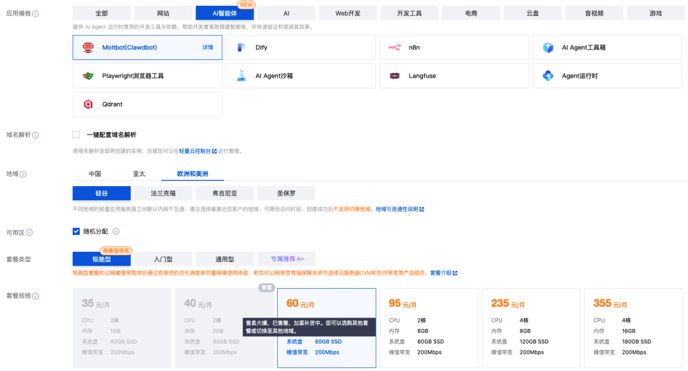The width and height of the screenshot is (688, 371).
Task: Select the 95 元/月 package card
Action: point(429,328)
